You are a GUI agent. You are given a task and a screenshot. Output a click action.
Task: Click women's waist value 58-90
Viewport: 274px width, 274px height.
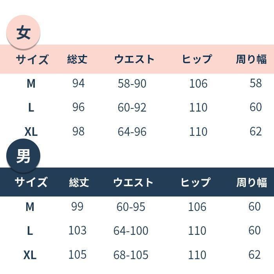pos(132,83)
